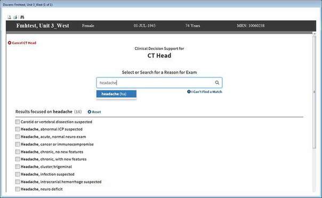
Task: Select Headache, infection suspected checkbox
Action: [18, 174]
